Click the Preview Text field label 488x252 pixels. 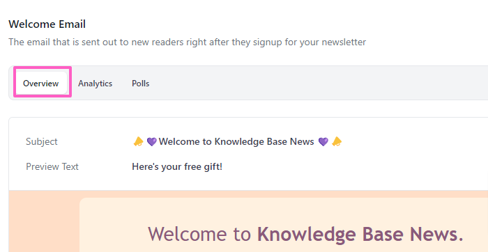pos(52,166)
